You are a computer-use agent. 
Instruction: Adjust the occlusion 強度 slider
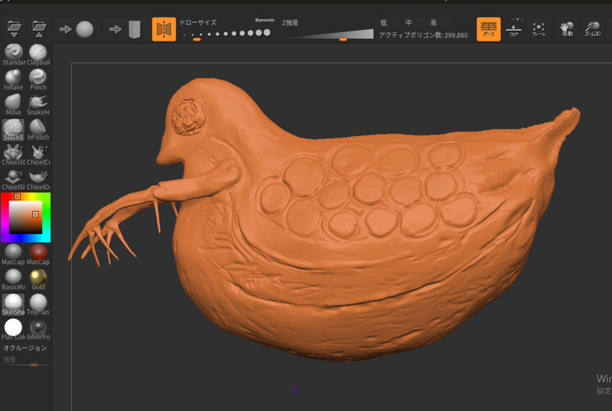[26, 364]
